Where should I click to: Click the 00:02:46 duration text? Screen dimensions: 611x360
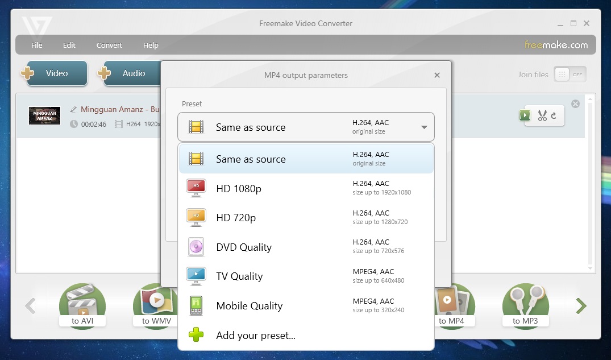94,125
